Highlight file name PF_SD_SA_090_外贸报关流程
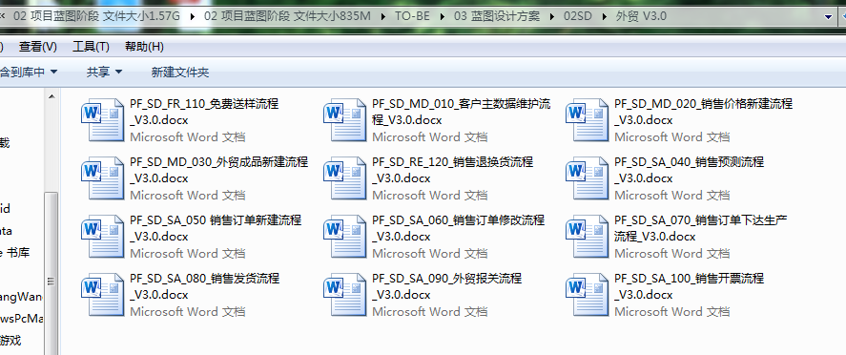Viewport: 846px width, 355px height. click(446, 286)
